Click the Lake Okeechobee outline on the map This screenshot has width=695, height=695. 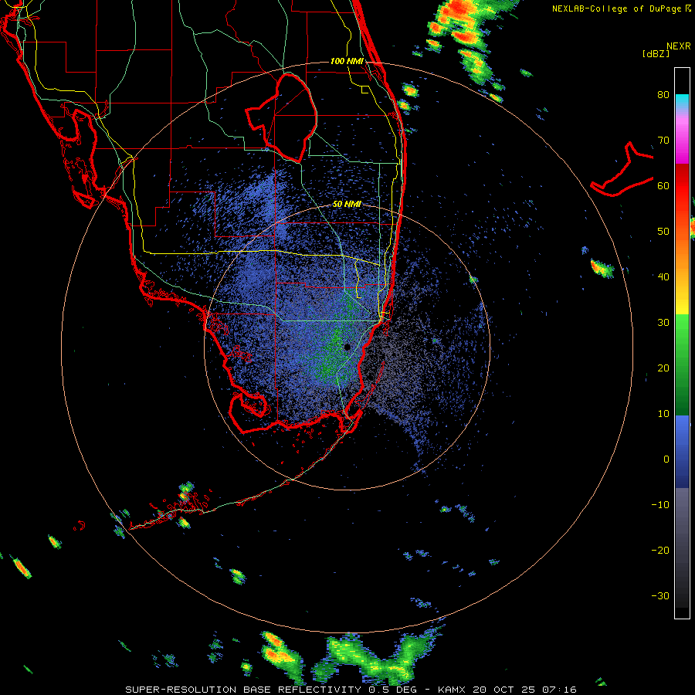pos(281,117)
